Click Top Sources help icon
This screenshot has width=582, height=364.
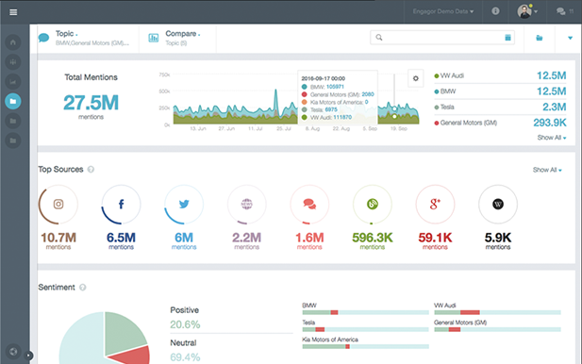coord(91,170)
